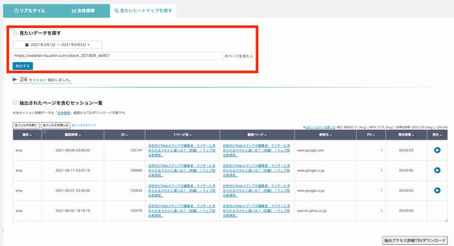Click the timestamp 2021-06-02 18:19:19
The image size is (454, 246).
pyautogui.click(x=73, y=211)
